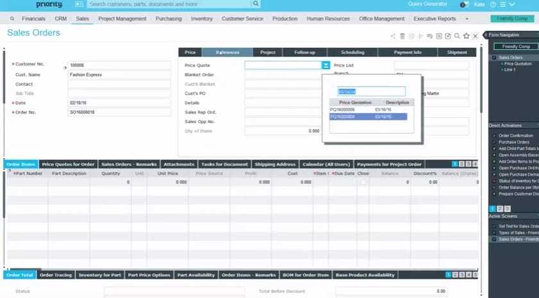Click the Friendly Comp button in header
This screenshot has height=298, width=539.
click(512, 19)
